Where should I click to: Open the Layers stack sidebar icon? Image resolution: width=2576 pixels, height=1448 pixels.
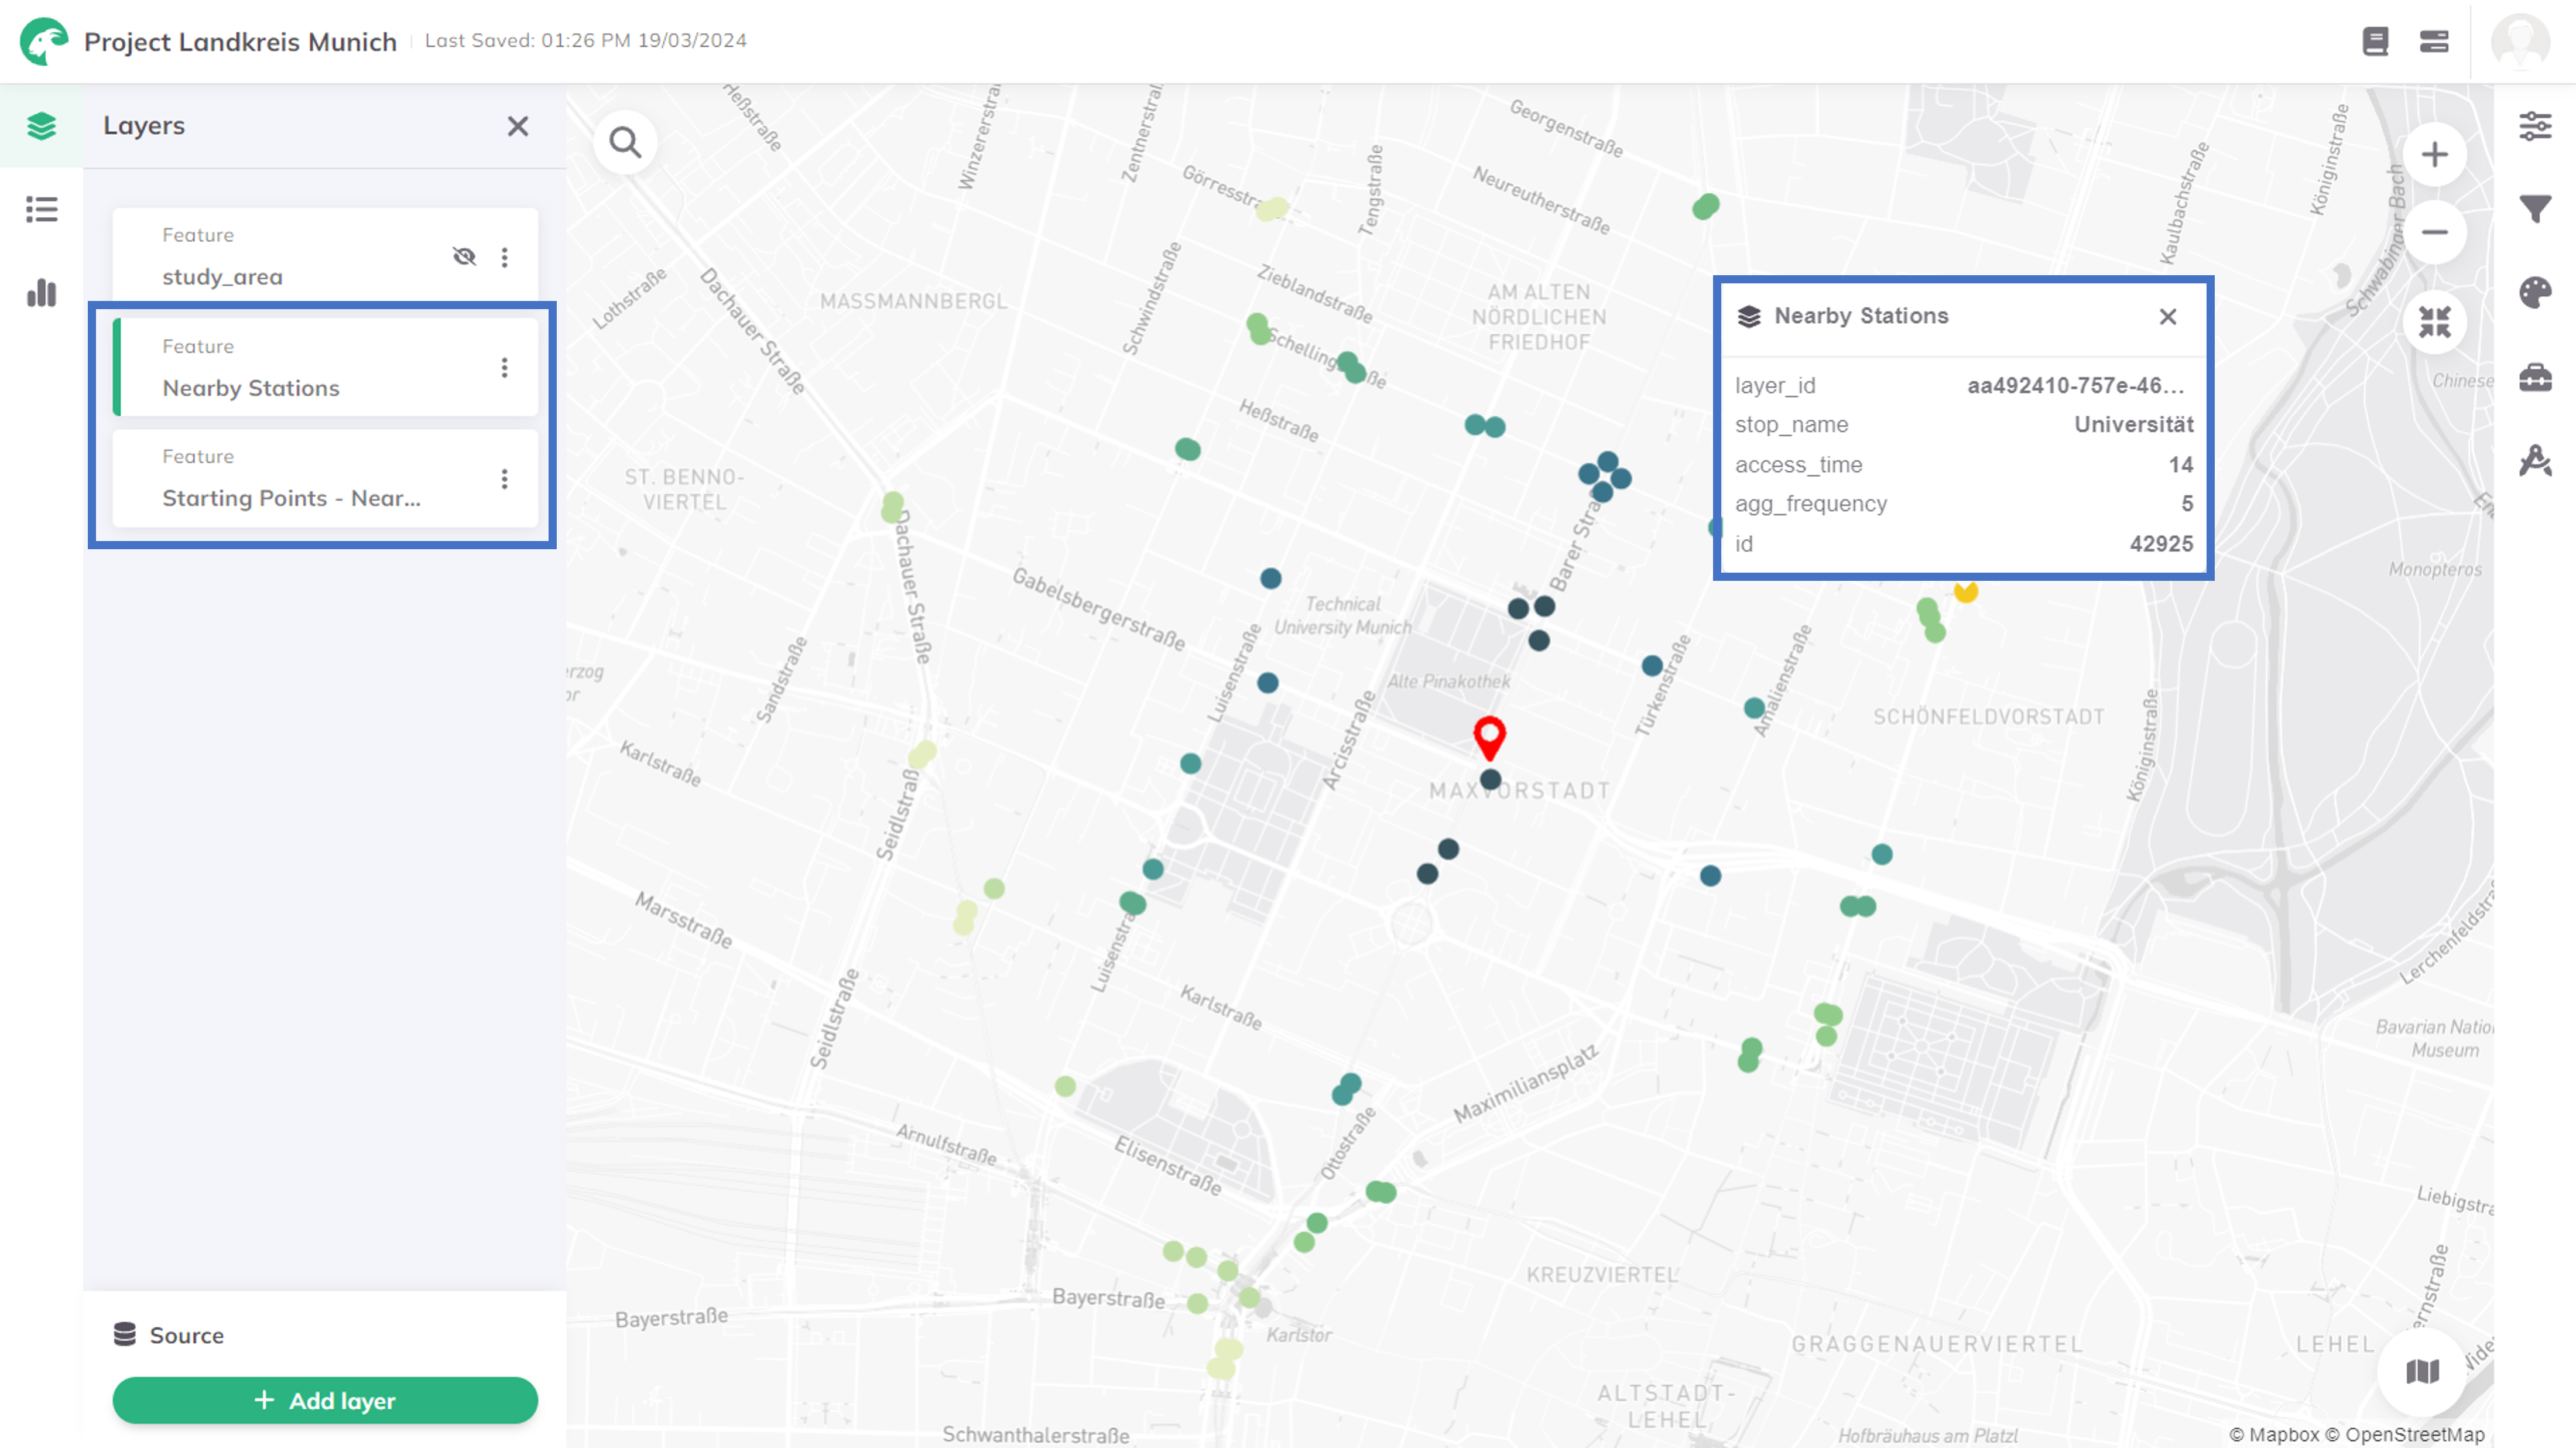[41, 126]
